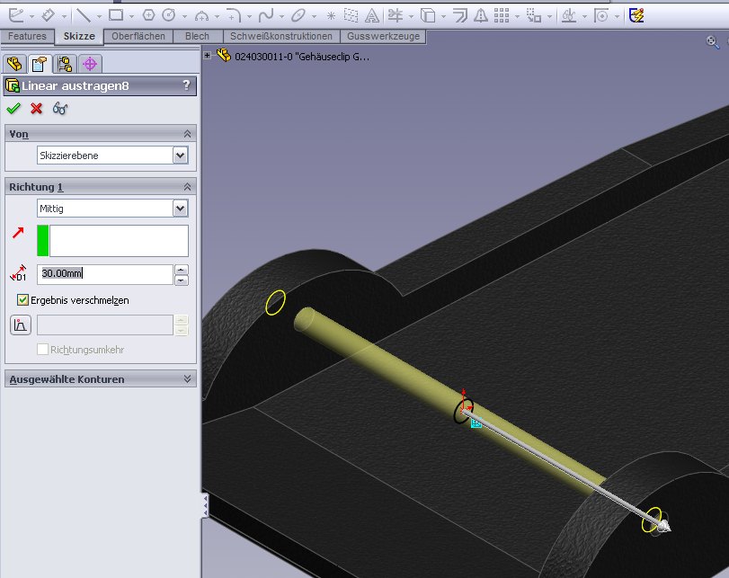Open the Rectangle tool dropdown arrow

tap(131, 17)
